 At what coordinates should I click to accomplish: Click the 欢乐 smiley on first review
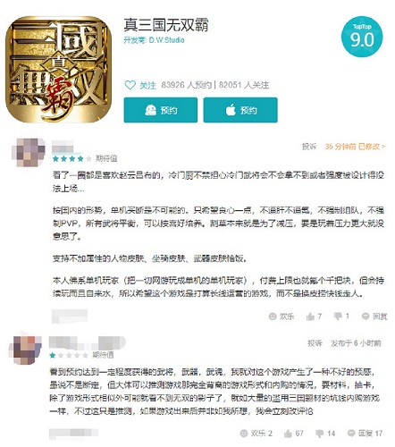(282, 316)
